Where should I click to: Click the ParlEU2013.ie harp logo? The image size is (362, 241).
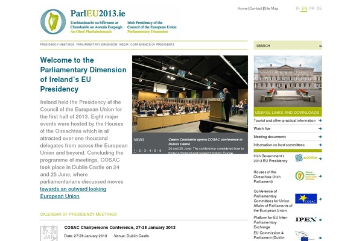53,22
